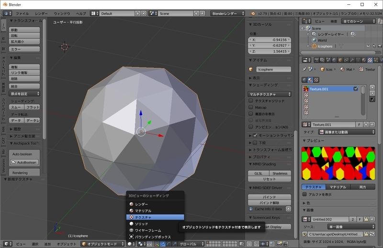This screenshot has width=383, height=248.
Task: Uncheck モーショントラッキング checkbox
Action: (255, 135)
